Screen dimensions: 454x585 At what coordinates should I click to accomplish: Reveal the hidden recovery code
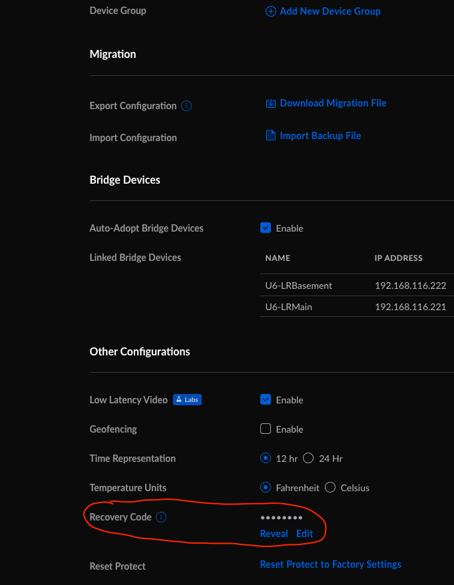tap(274, 534)
